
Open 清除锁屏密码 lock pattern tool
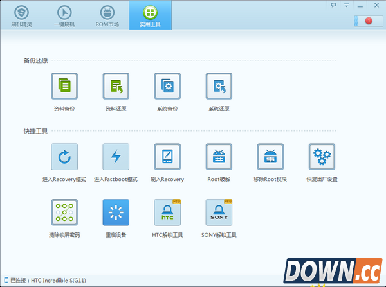click(x=64, y=213)
